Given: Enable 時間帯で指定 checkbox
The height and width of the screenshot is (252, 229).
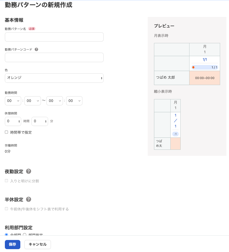Looking at the screenshot, I should (6, 132).
